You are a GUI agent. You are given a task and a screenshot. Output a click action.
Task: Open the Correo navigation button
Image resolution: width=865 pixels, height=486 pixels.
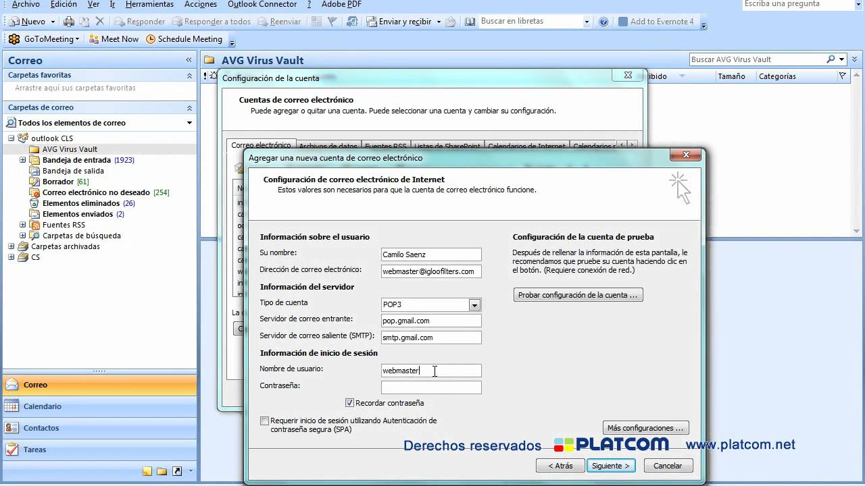100,385
